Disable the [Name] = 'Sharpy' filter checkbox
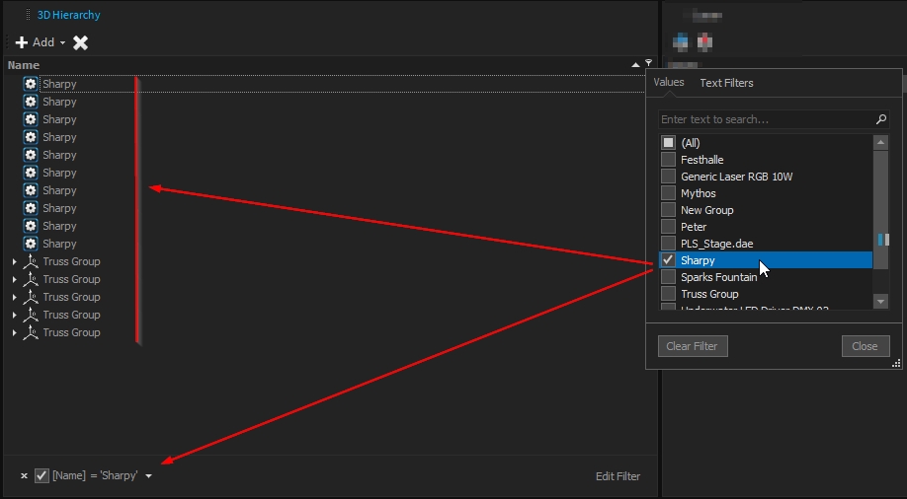The height and width of the screenshot is (499, 907). [x=41, y=476]
